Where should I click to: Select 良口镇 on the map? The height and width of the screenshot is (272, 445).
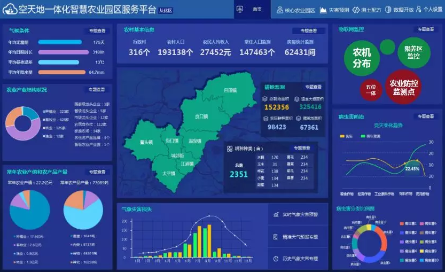coord(201,116)
